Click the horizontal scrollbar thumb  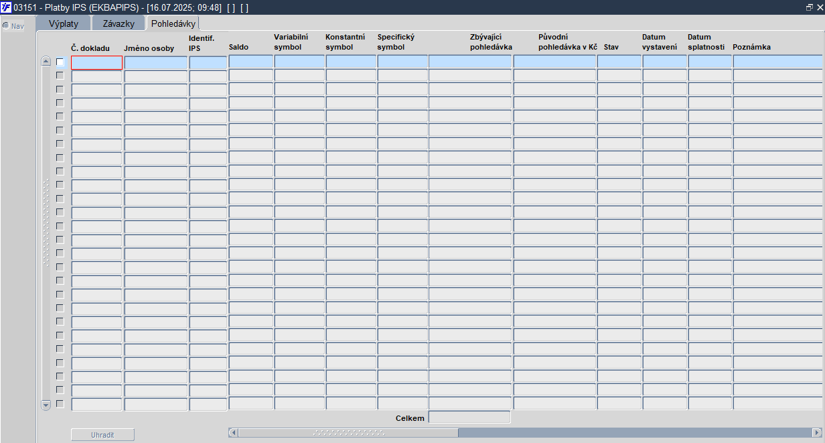pos(348,432)
